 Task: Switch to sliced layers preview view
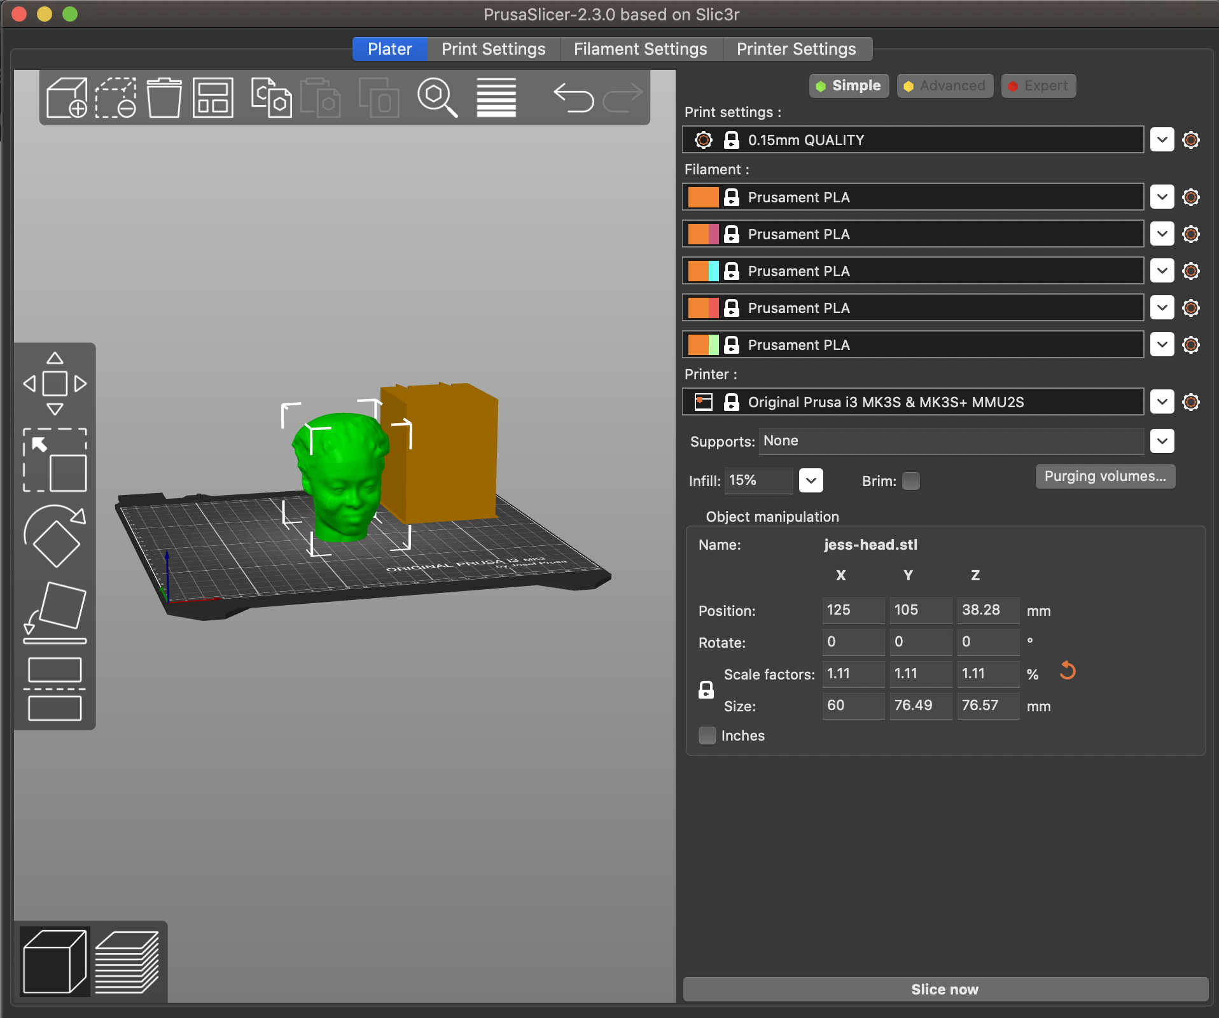coord(127,961)
